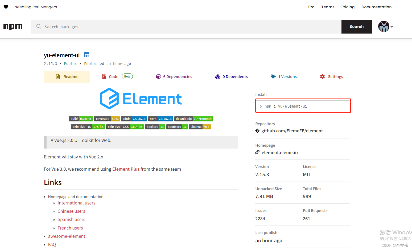Open the 0 Dependents tab
This screenshot has width=412, height=250.
tap(231, 77)
